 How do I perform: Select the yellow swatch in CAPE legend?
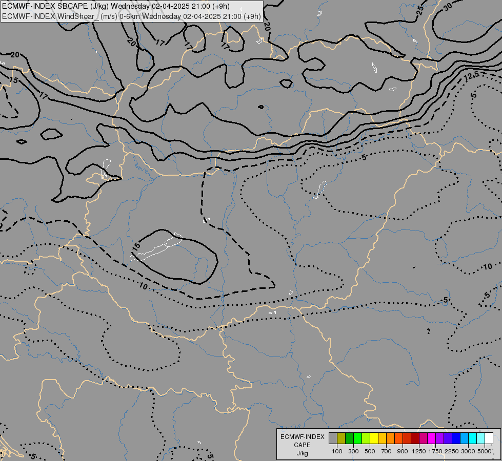click(x=374, y=438)
